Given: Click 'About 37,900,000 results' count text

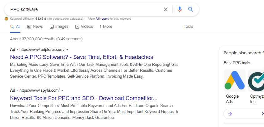Looking at the screenshot, I should click(x=46, y=39).
